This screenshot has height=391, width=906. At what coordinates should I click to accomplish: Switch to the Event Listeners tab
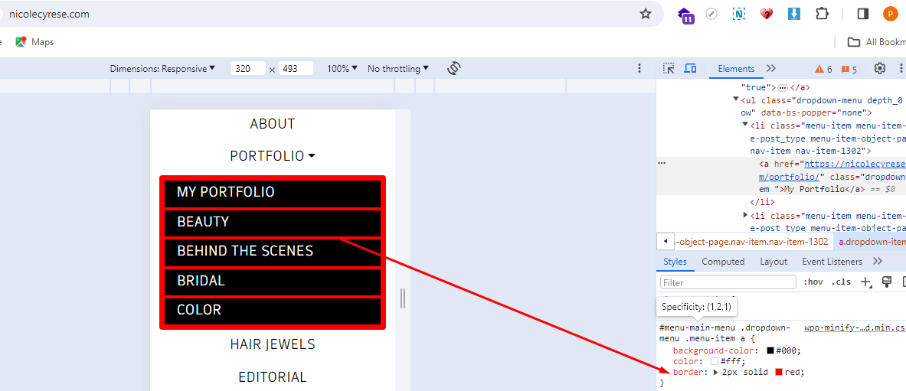pyautogui.click(x=832, y=262)
